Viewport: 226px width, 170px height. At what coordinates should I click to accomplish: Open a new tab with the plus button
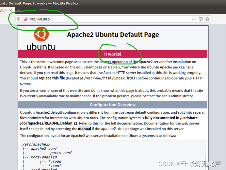point(19,10)
